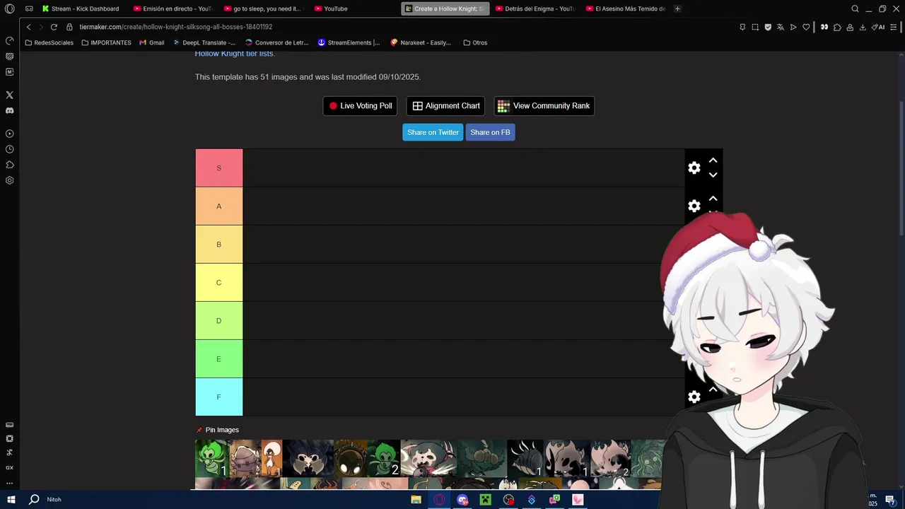Image resolution: width=905 pixels, height=509 pixels.
Task: Click the translate icon in the address bar
Action: (781, 27)
